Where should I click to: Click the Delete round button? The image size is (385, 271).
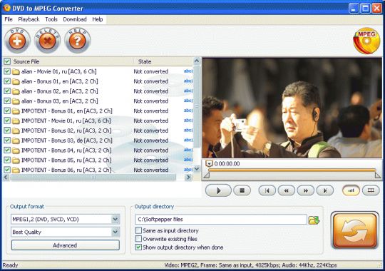point(47,41)
